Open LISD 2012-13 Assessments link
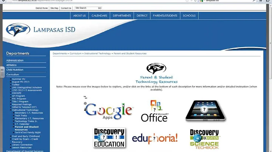Image resolution: width=272 pixels, height=152 pixels. pos(27,90)
